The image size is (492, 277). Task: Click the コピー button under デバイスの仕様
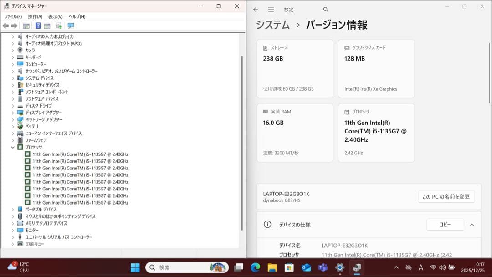445,225
